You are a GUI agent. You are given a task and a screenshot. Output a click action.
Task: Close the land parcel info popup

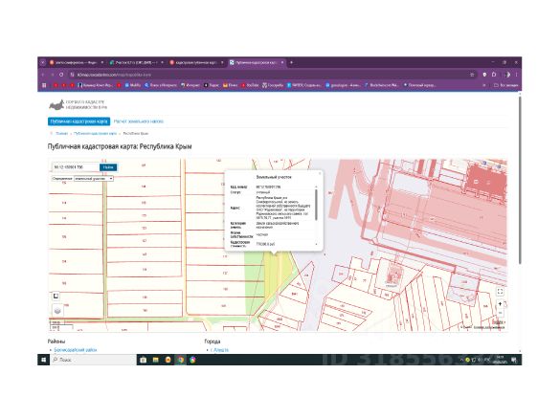coord(320,173)
